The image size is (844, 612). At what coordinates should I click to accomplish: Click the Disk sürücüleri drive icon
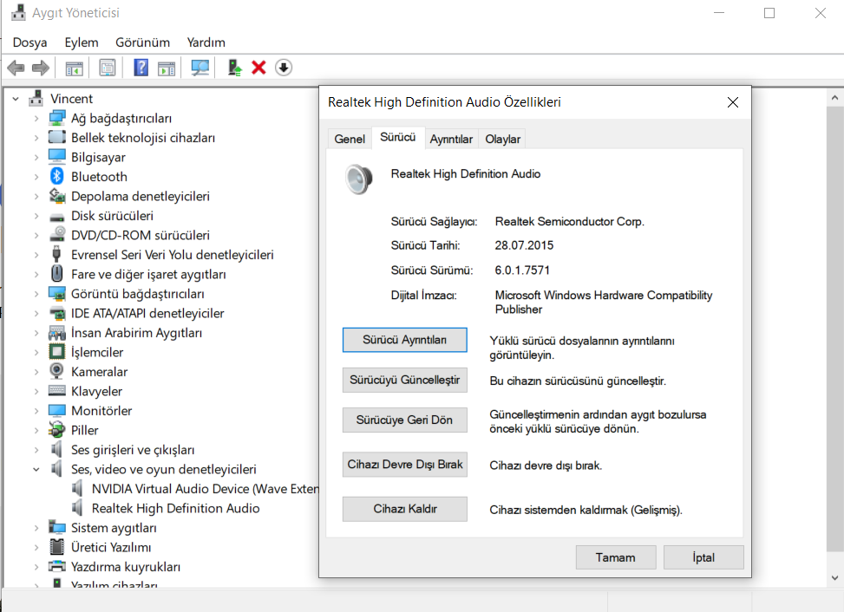[x=56, y=217]
